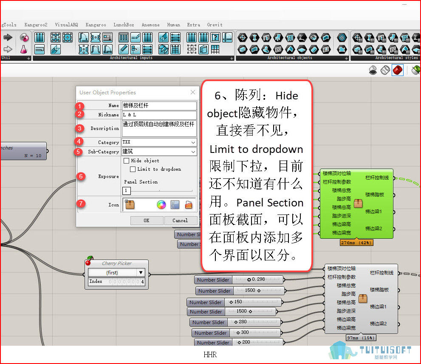421x364 pixels.
Task: Switch to the Anemone tab
Action: coord(150,25)
